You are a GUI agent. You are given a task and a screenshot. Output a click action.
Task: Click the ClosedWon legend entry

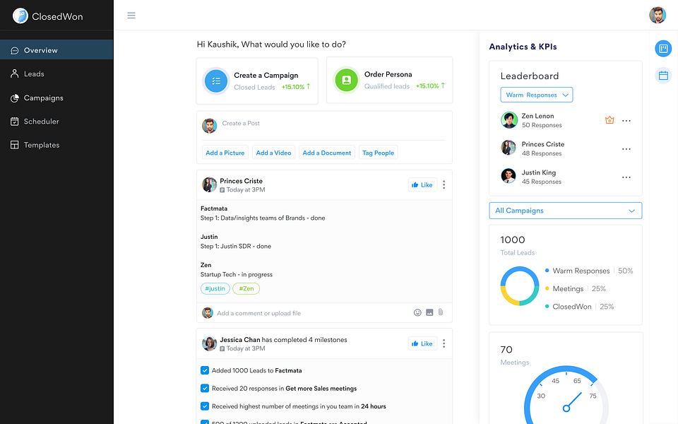click(x=579, y=306)
